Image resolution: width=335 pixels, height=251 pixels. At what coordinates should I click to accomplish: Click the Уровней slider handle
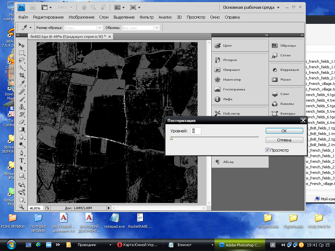[171, 139]
